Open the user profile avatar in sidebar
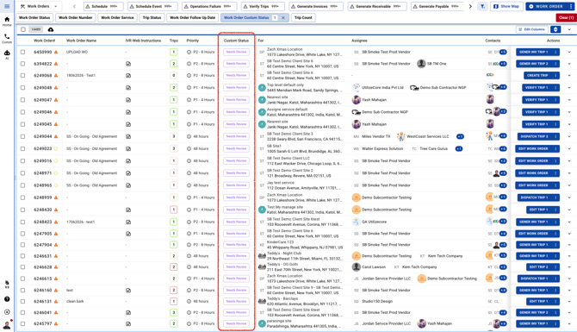 (7, 324)
